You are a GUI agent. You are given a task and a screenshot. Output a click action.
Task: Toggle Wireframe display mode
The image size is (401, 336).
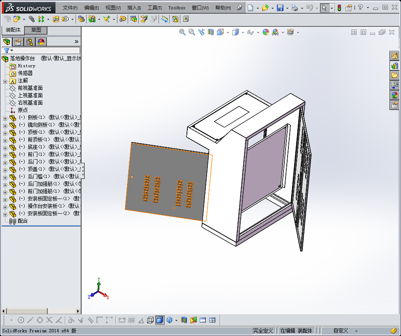[x=150, y=320]
